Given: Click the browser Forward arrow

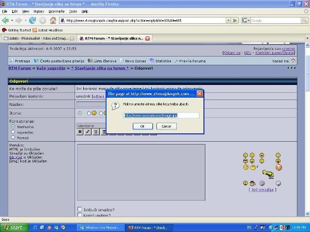Looking at the screenshot, I should (18, 20).
